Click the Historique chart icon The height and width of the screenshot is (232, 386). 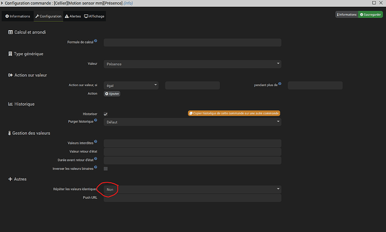[10, 104]
